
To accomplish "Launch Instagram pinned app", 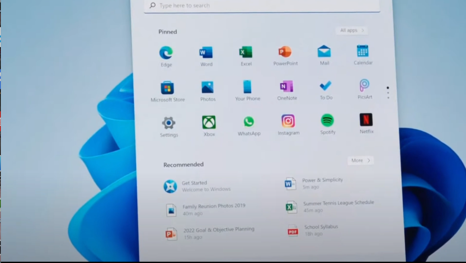I will click(288, 125).
